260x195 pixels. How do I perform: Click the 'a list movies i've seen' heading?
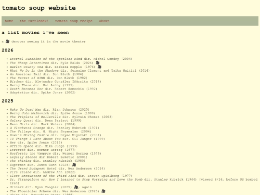(35, 33)
